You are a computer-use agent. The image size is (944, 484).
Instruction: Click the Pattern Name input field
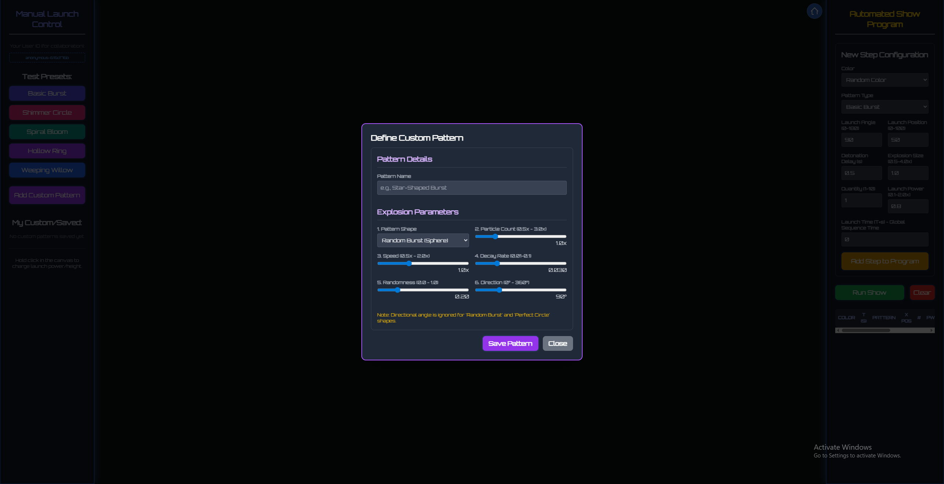pyautogui.click(x=471, y=188)
